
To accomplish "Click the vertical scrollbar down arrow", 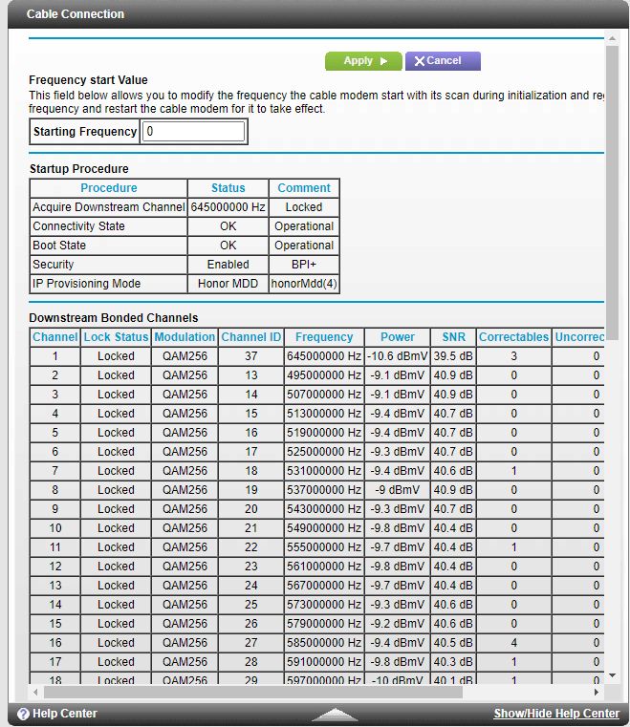I will [x=612, y=675].
